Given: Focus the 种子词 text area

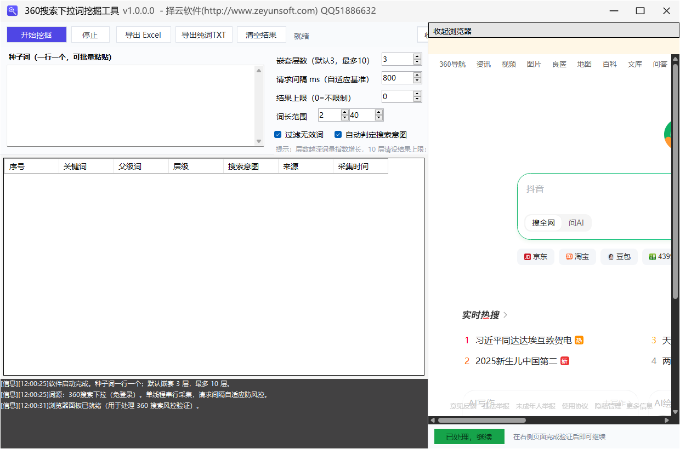Looking at the screenshot, I should coord(131,106).
